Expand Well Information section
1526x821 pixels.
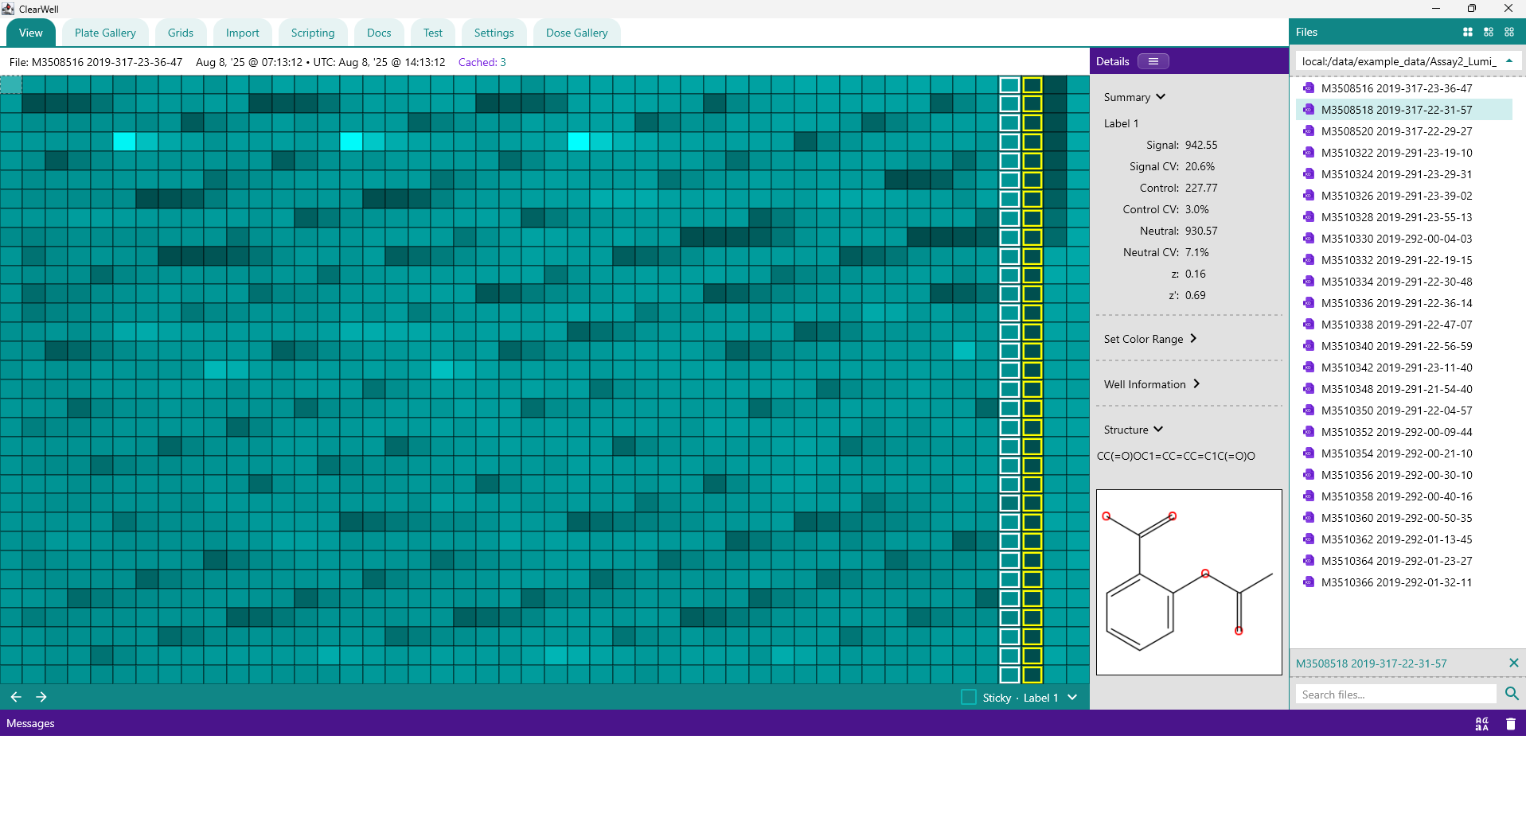pos(1152,384)
